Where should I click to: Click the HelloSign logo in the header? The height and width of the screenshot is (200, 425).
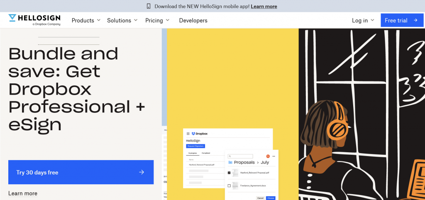point(34,20)
